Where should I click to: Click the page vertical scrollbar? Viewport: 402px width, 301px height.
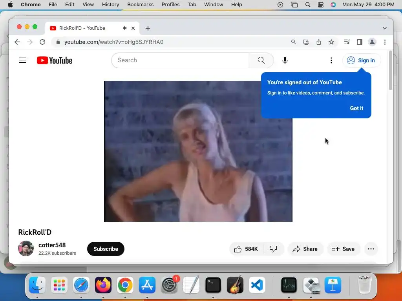[391, 71]
